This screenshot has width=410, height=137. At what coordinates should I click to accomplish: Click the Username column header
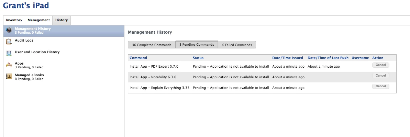click(360, 58)
